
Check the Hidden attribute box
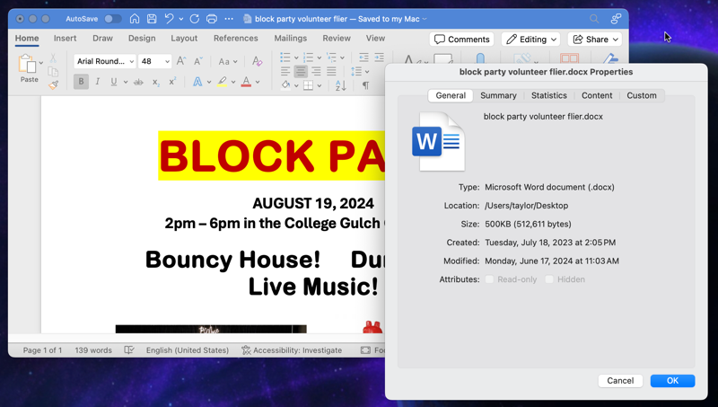coord(549,279)
